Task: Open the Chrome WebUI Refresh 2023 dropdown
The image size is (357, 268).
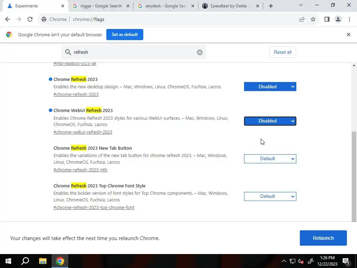Action: tap(270, 121)
